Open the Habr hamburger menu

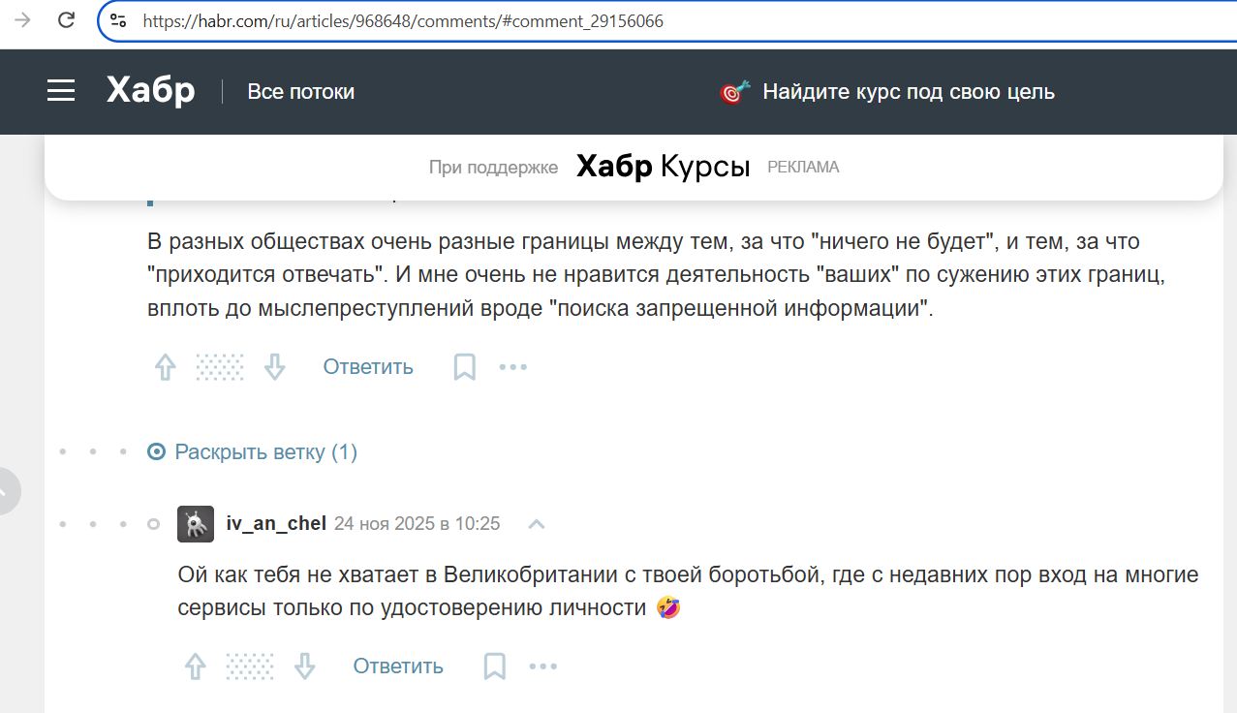[61, 91]
